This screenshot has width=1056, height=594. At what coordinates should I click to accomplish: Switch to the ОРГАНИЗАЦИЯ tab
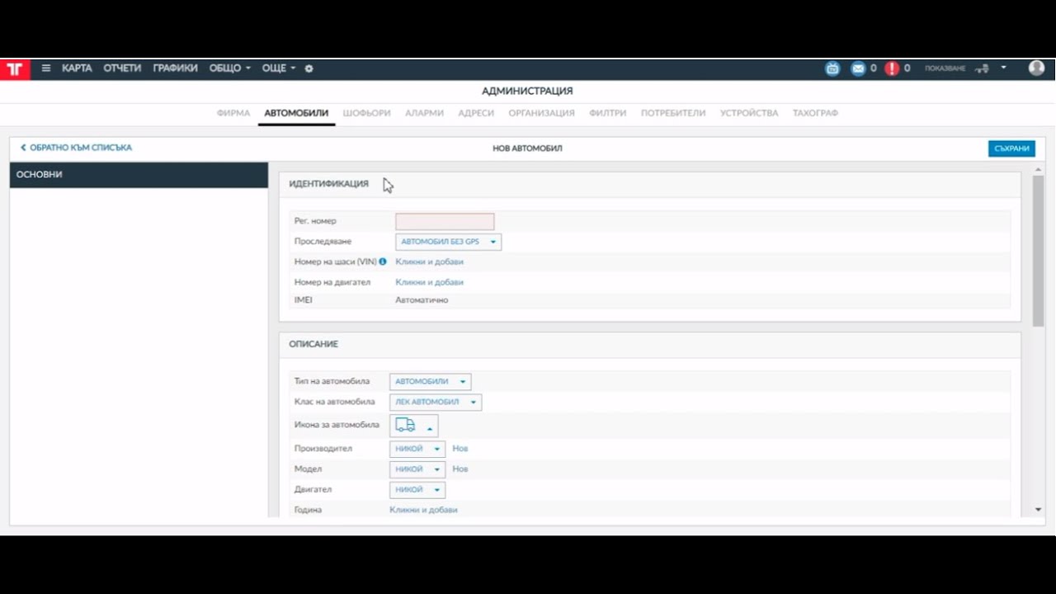[x=541, y=113]
